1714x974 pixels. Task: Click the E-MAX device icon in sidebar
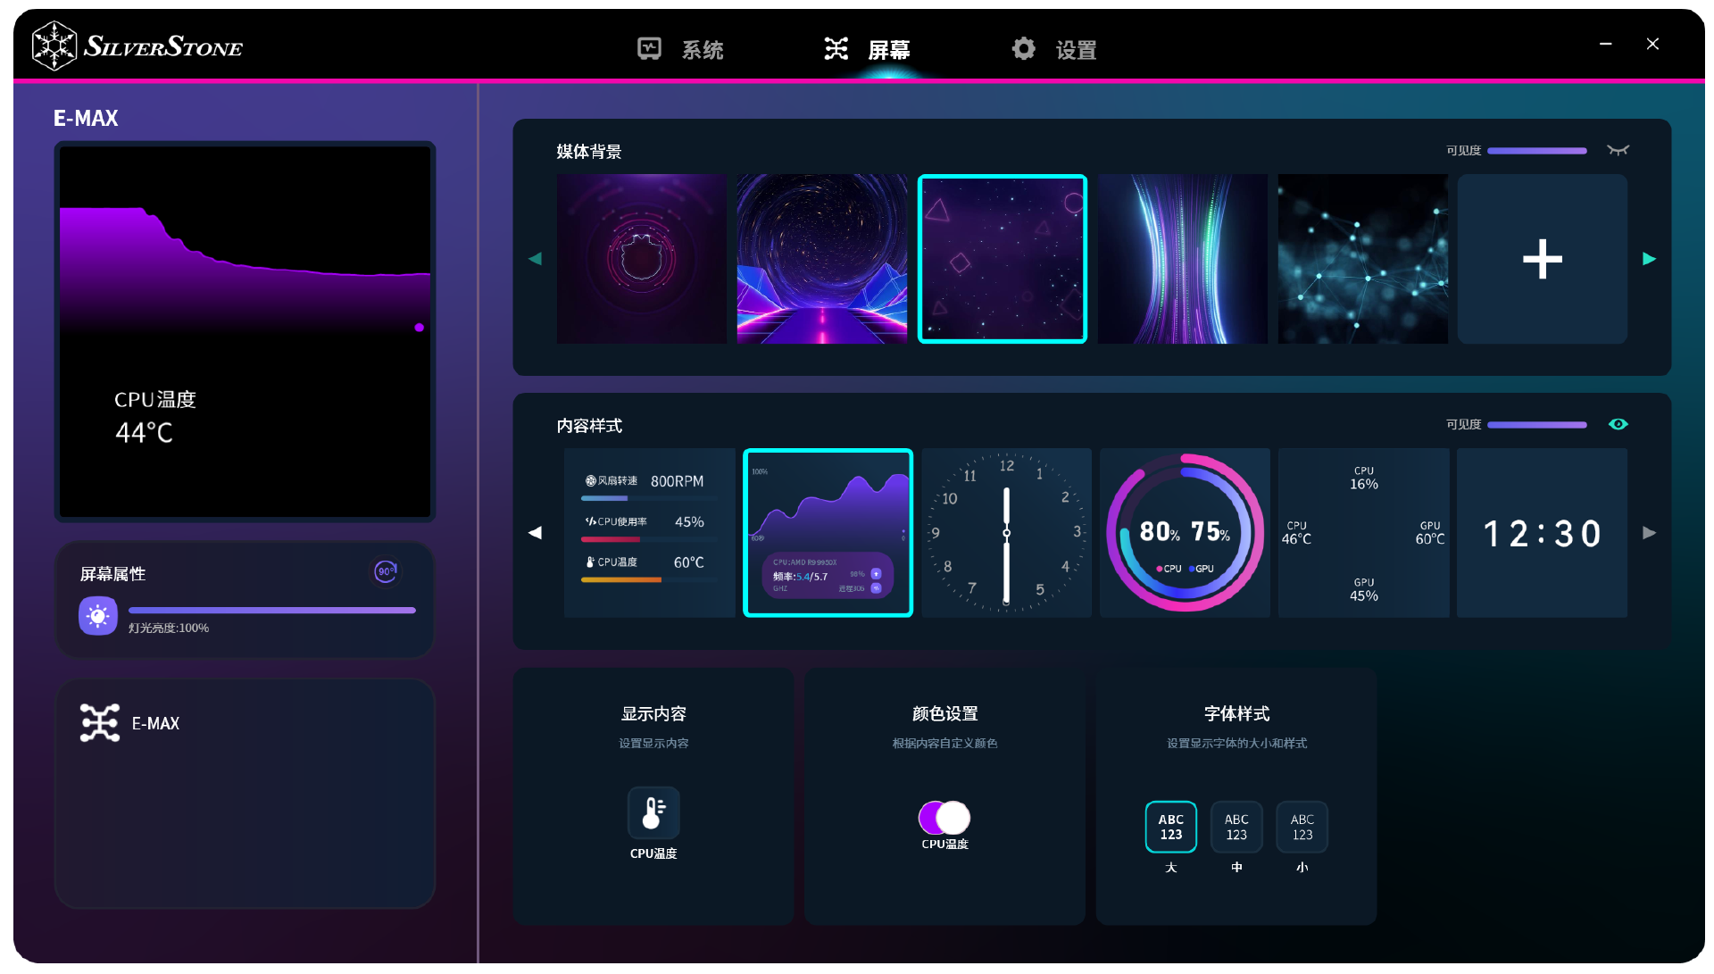point(100,723)
